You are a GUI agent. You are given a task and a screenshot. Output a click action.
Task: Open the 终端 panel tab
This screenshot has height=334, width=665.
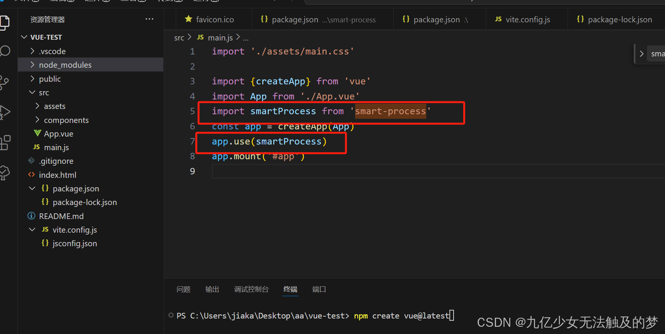290,289
